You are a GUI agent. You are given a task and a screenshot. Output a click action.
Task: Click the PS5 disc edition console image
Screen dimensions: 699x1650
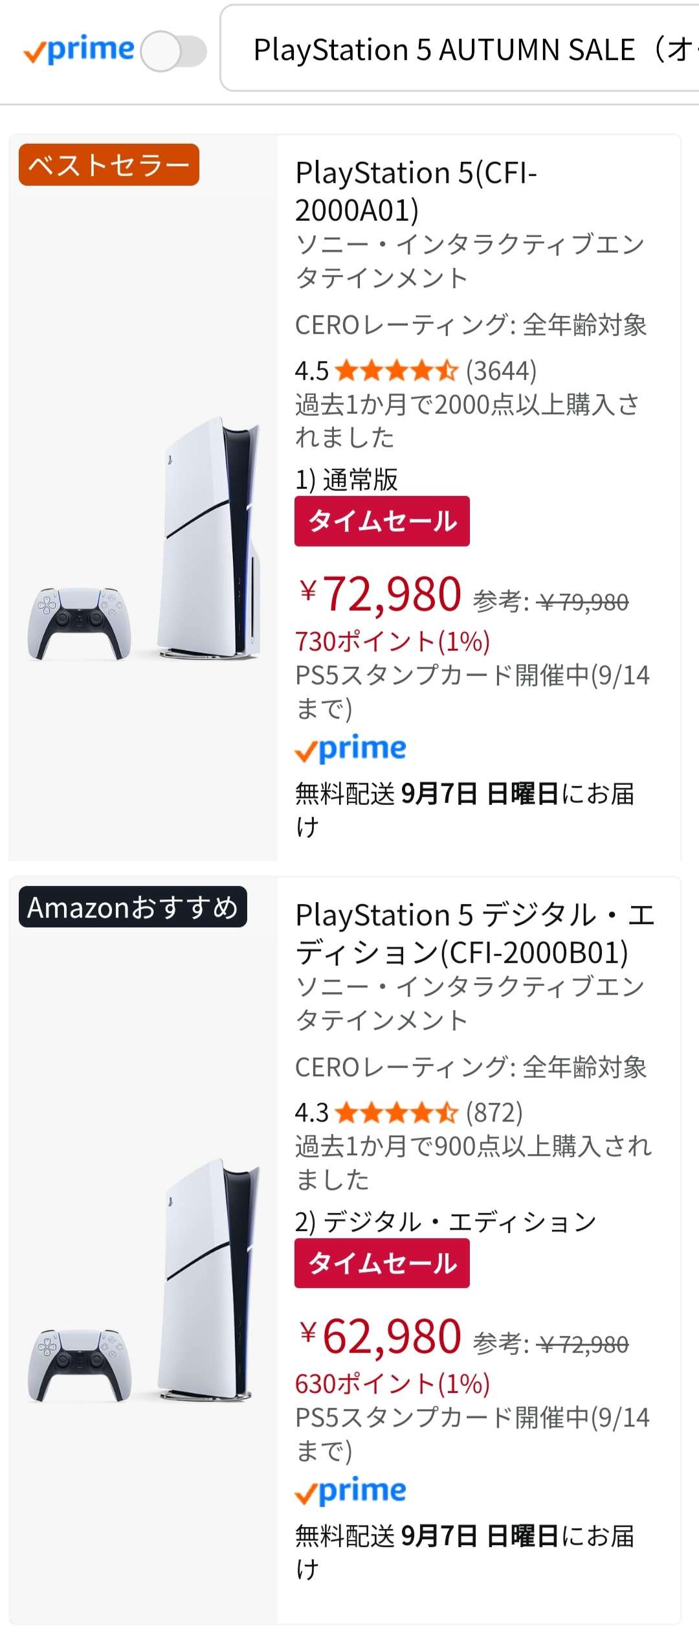tap(210, 537)
